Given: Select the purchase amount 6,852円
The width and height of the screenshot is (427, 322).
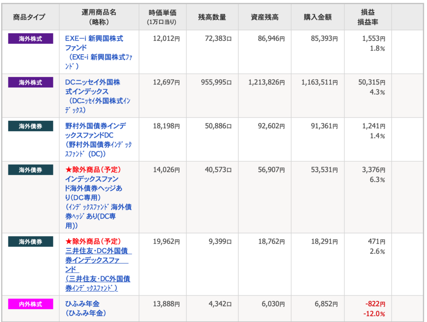Looking at the screenshot, I should (326, 304).
